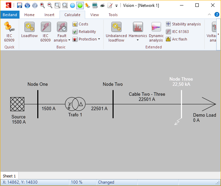Maximize the Vision window
221x186 pixels.
pyautogui.click(x=197, y=5)
